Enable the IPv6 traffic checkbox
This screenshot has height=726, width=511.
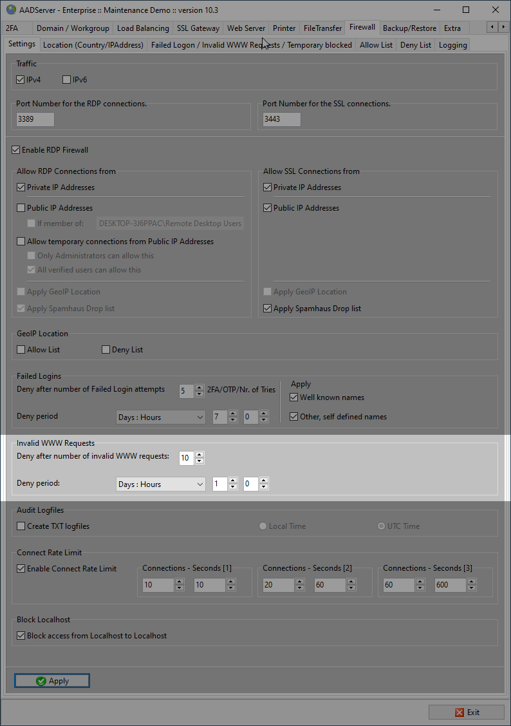click(x=66, y=80)
